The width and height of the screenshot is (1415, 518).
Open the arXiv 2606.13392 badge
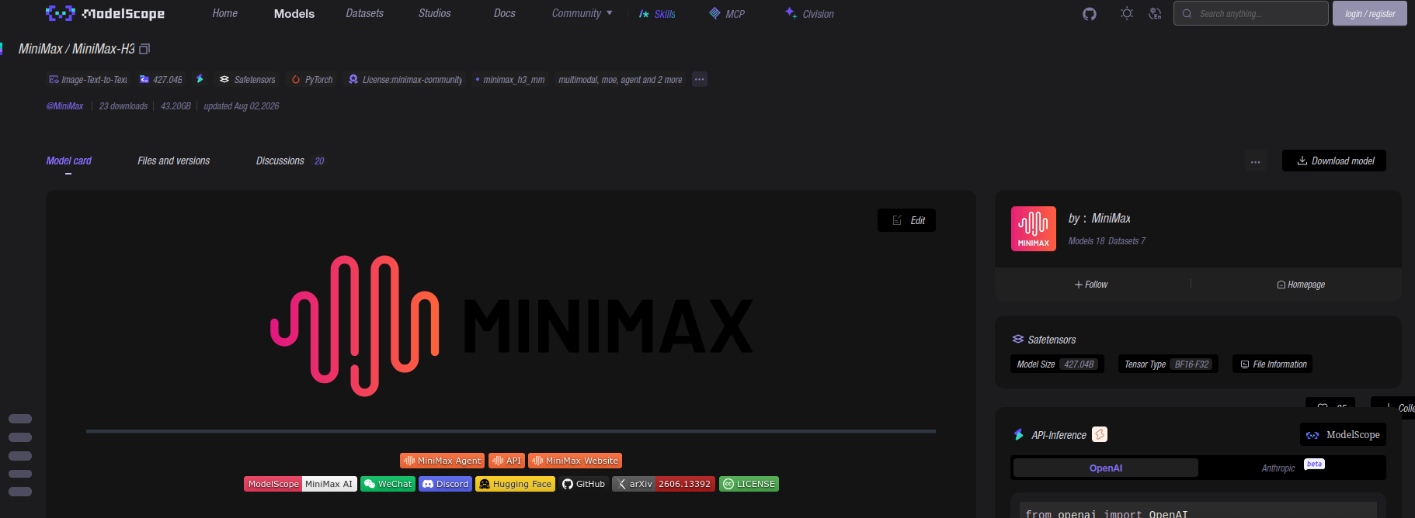pyautogui.click(x=663, y=484)
